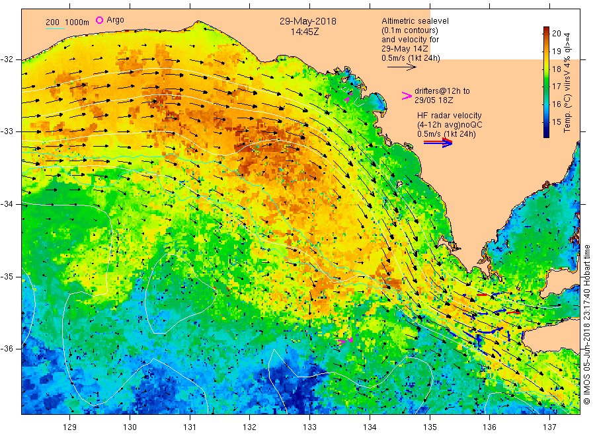The height and width of the screenshot is (436, 595).
Task: Click the latitude axis label -34
Action: point(7,204)
